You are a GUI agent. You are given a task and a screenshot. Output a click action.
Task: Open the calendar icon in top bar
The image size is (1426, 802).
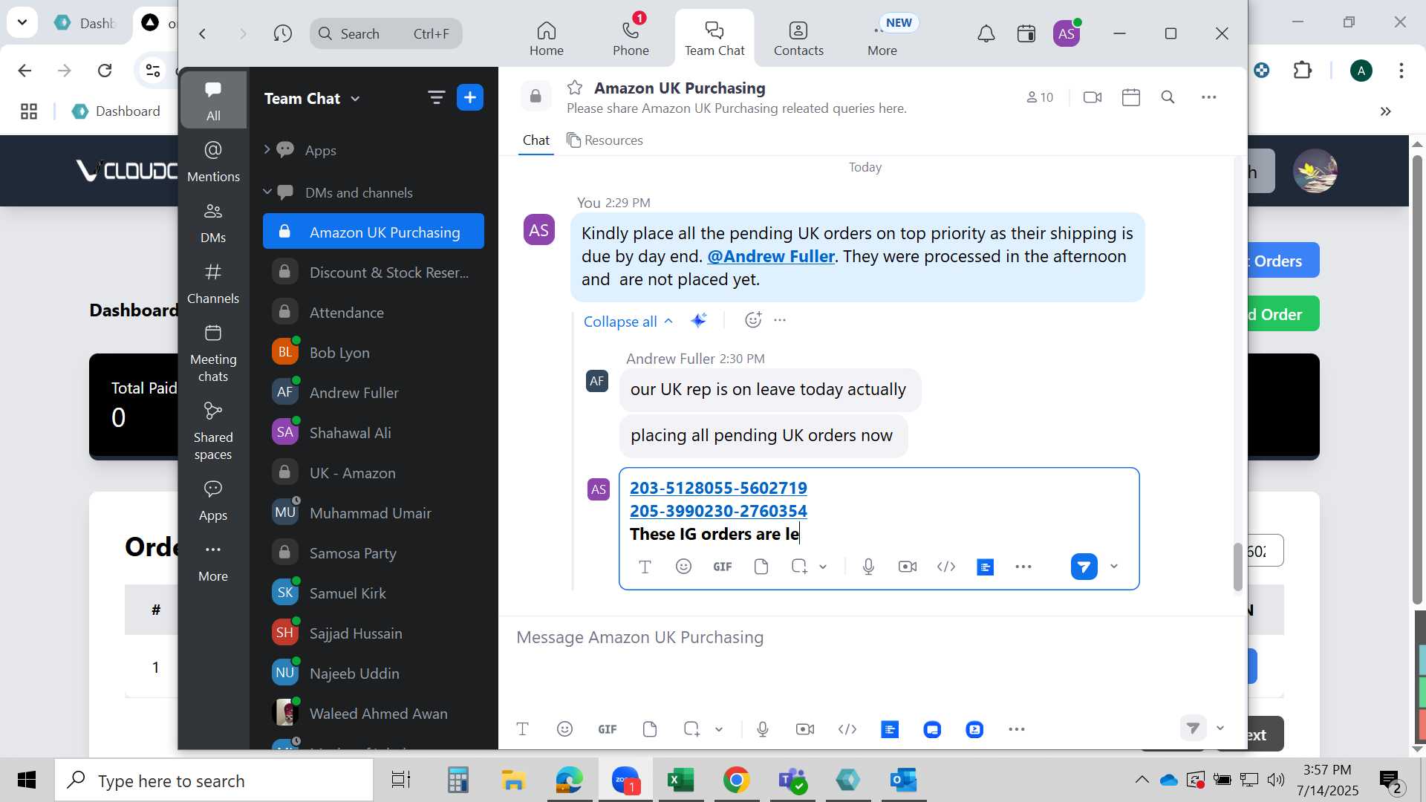(x=1026, y=33)
